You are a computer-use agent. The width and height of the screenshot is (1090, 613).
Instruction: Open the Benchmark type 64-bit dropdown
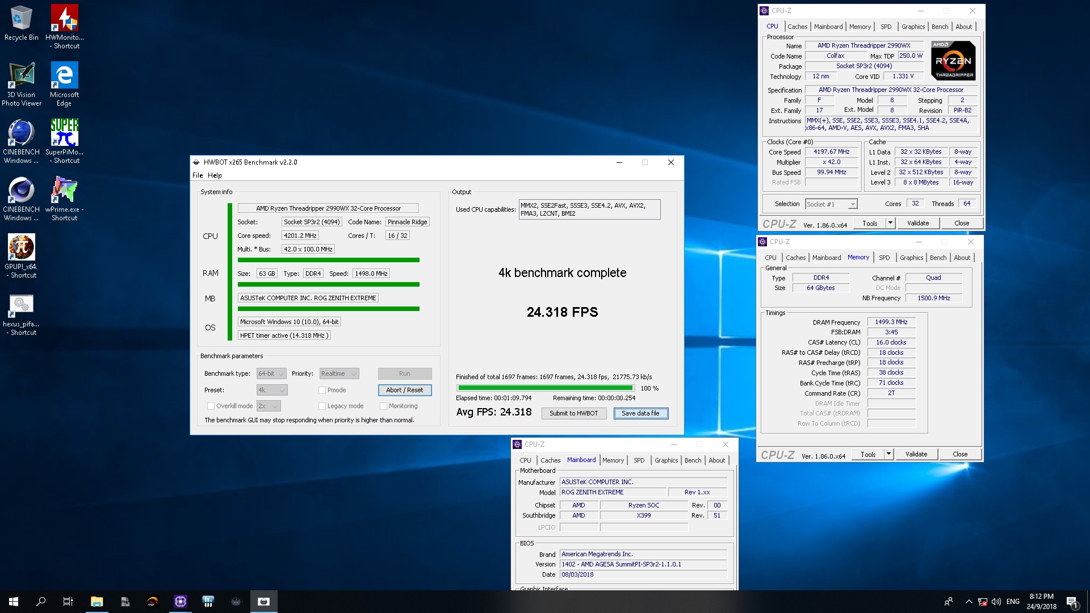[271, 373]
